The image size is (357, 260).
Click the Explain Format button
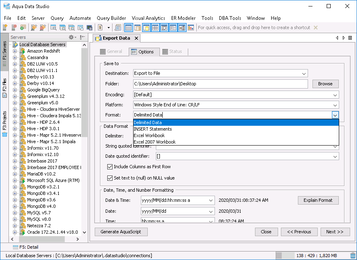point(318,200)
